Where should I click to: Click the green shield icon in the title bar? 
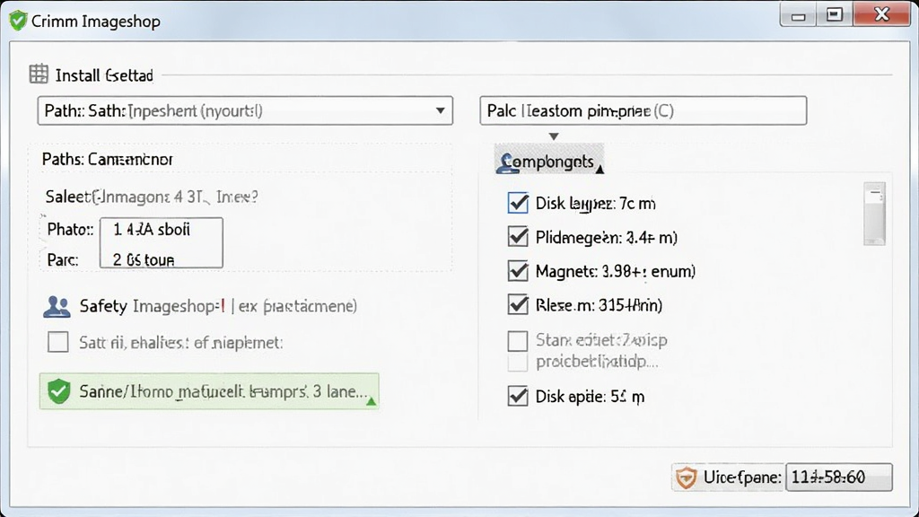(18, 21)
